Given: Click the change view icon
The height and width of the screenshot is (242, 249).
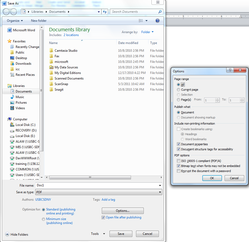Looking at the screenshot, I should 141,21.
